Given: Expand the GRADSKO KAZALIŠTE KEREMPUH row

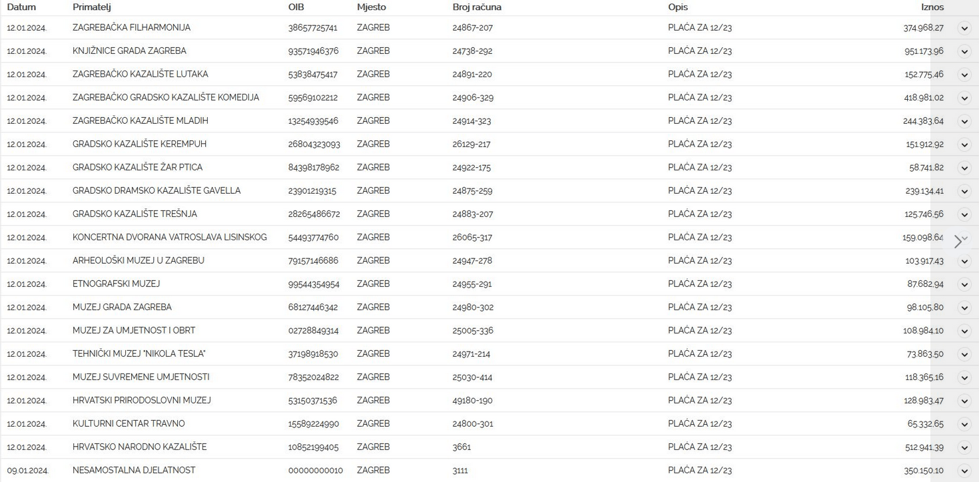Looking at the screenshot, I should (x=964, y=144).
